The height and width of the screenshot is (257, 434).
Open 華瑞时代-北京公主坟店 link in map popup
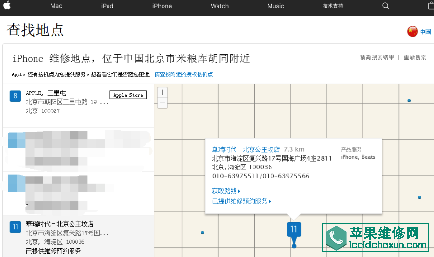click(x=246, y=149)
